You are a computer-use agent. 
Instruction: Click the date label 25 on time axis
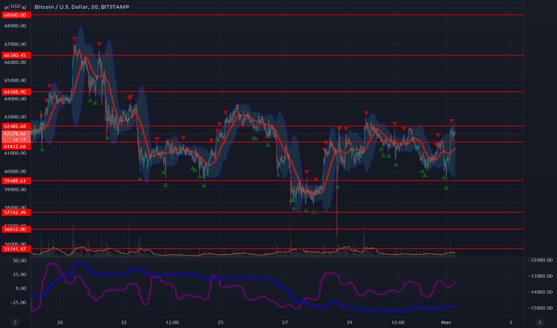pyautogui.click(x=221, y=322)
